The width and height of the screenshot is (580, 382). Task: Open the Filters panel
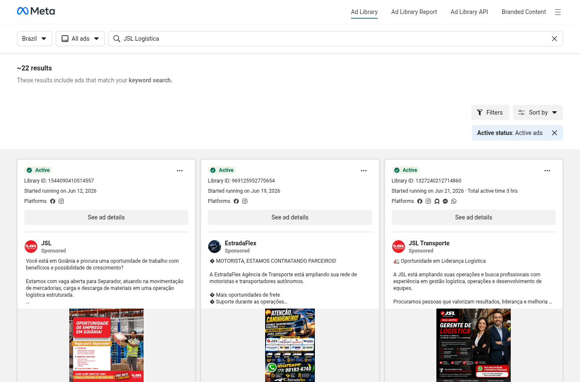[x=490, y=112]
